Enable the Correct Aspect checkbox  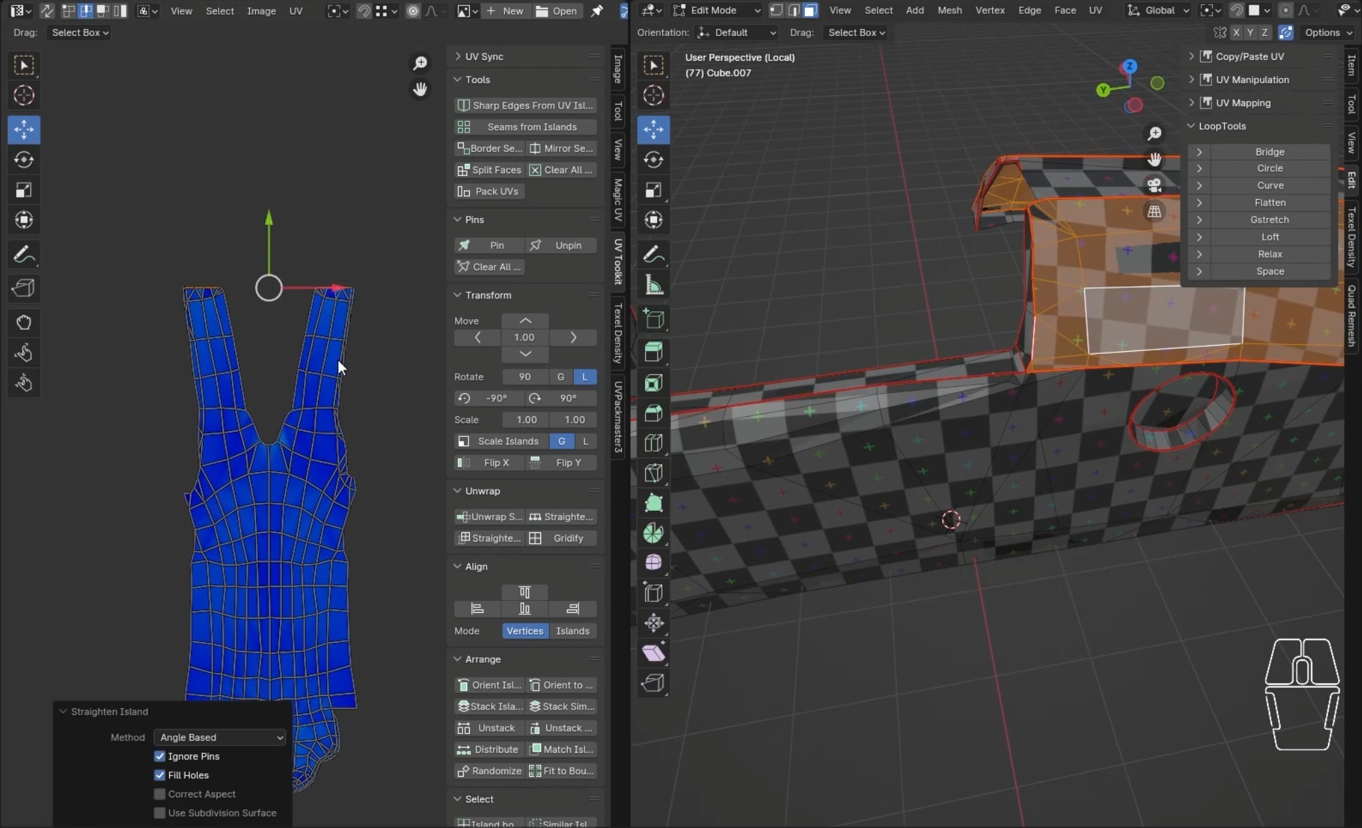pyautogui.click(x=160, y=794)
